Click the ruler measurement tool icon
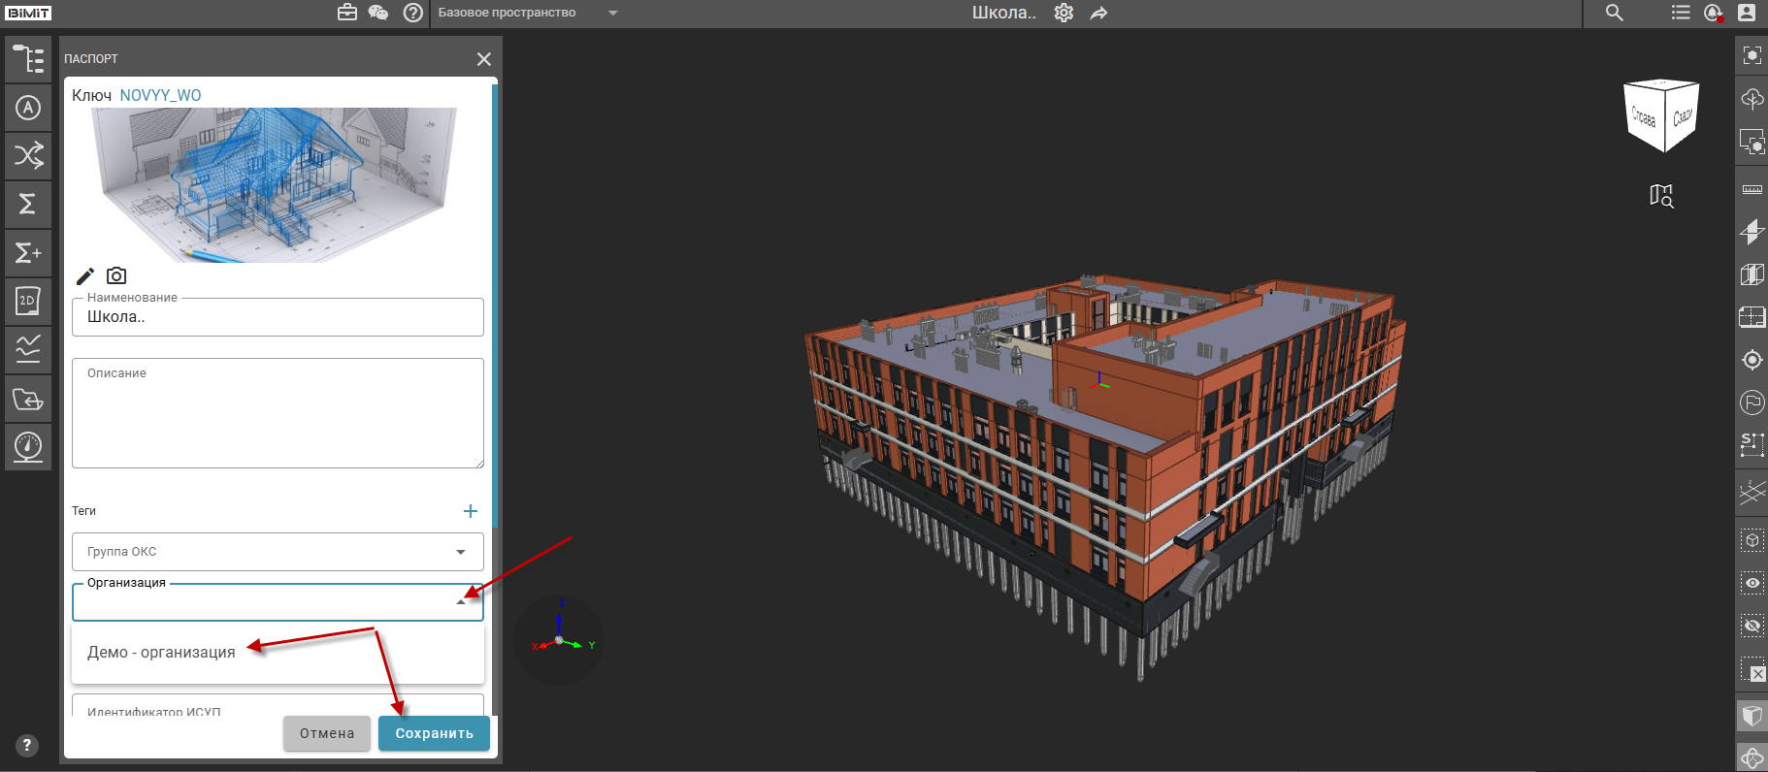 (x=1752, y=189)
